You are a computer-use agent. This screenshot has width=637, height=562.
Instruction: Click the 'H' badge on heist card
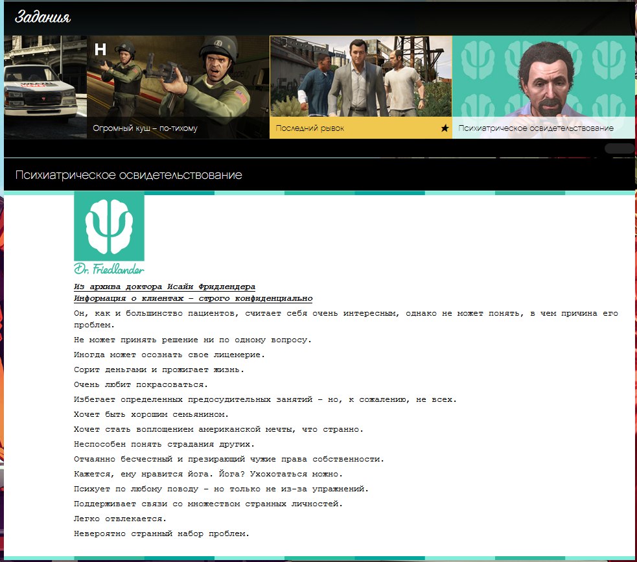[100, 49]
